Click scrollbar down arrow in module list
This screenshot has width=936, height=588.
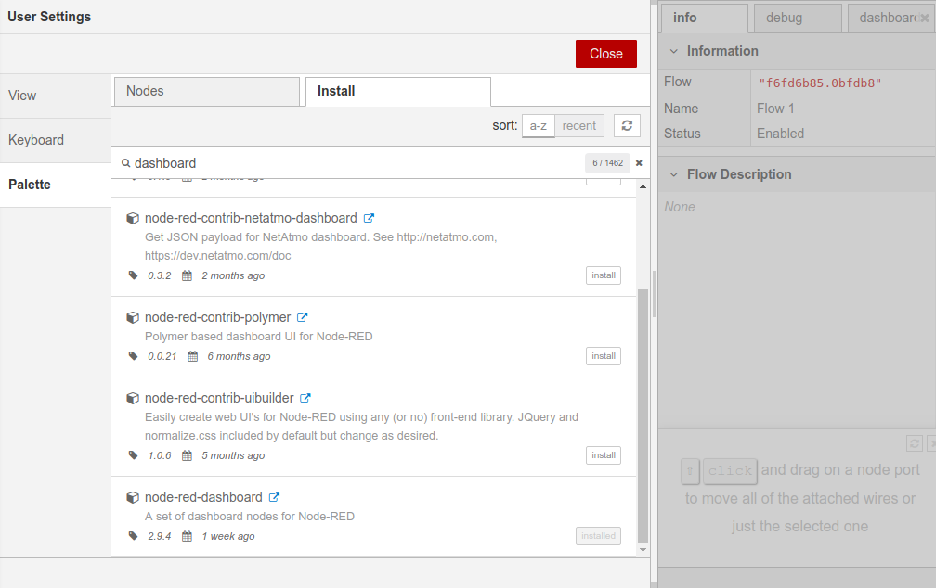643,550
